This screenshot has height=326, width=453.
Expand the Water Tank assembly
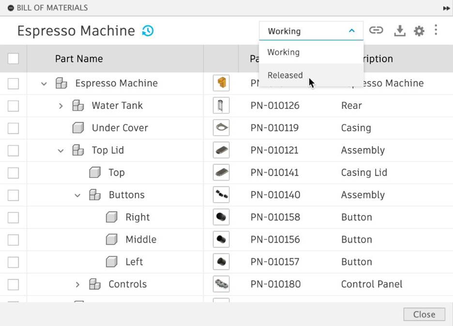pyautogui.click(x=60, y=105)
